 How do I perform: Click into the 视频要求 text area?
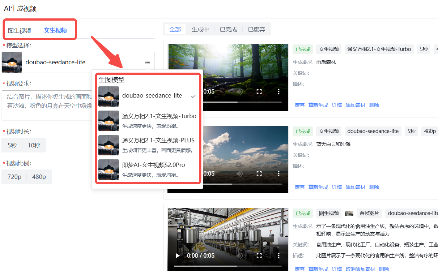[x=47, y=106]
